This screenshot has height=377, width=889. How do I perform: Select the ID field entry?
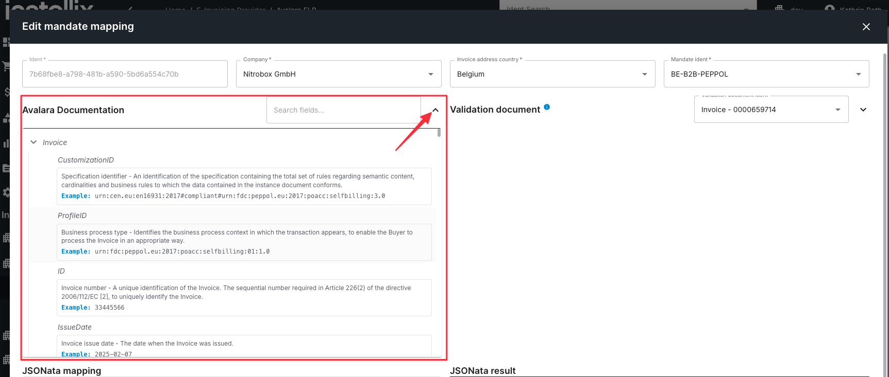coord(61,271)
